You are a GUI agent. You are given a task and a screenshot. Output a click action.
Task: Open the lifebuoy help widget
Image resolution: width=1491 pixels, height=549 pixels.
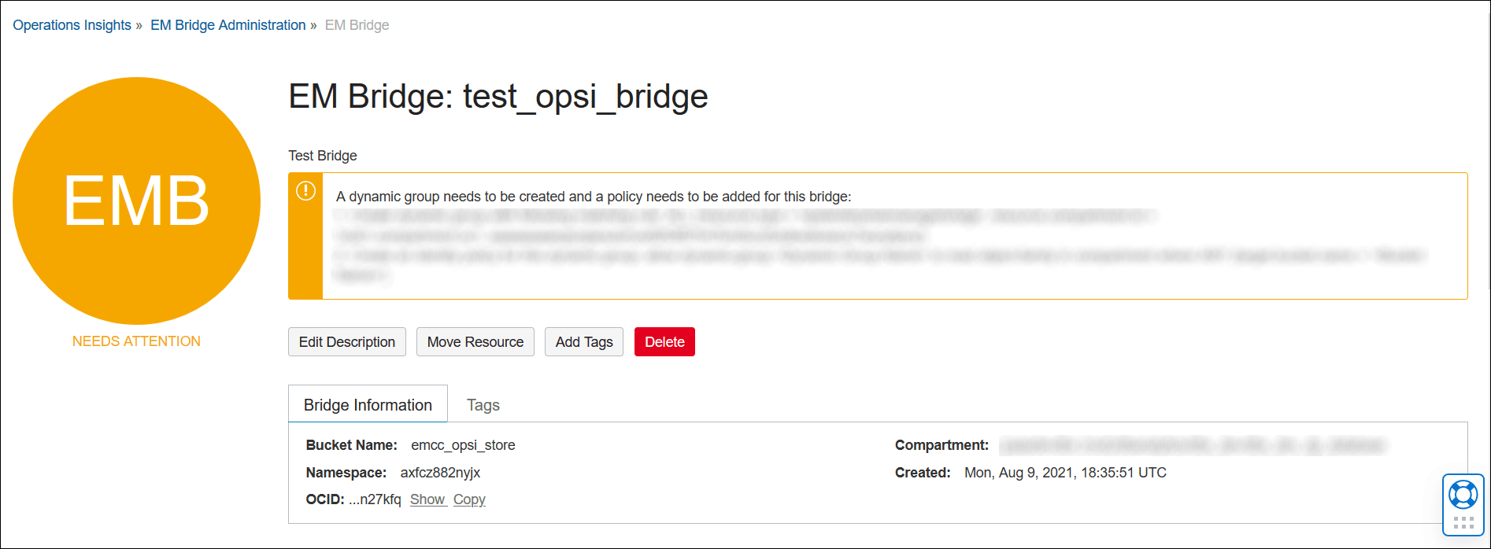[1463, 495]
